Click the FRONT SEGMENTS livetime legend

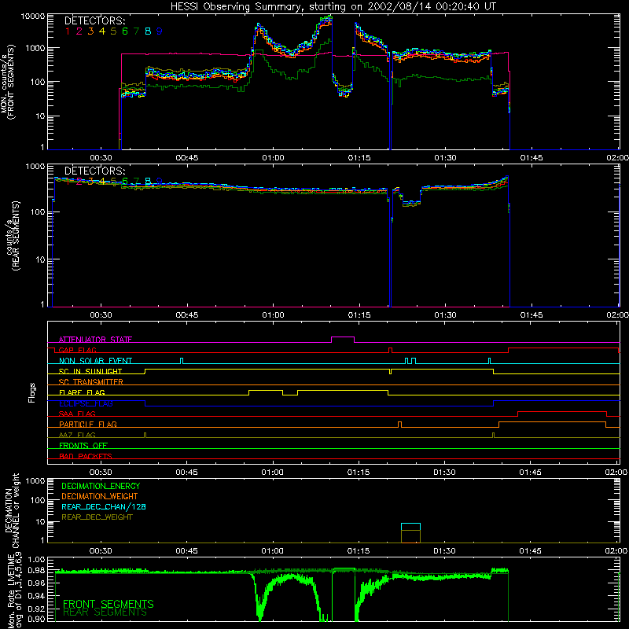click(109, 604)
